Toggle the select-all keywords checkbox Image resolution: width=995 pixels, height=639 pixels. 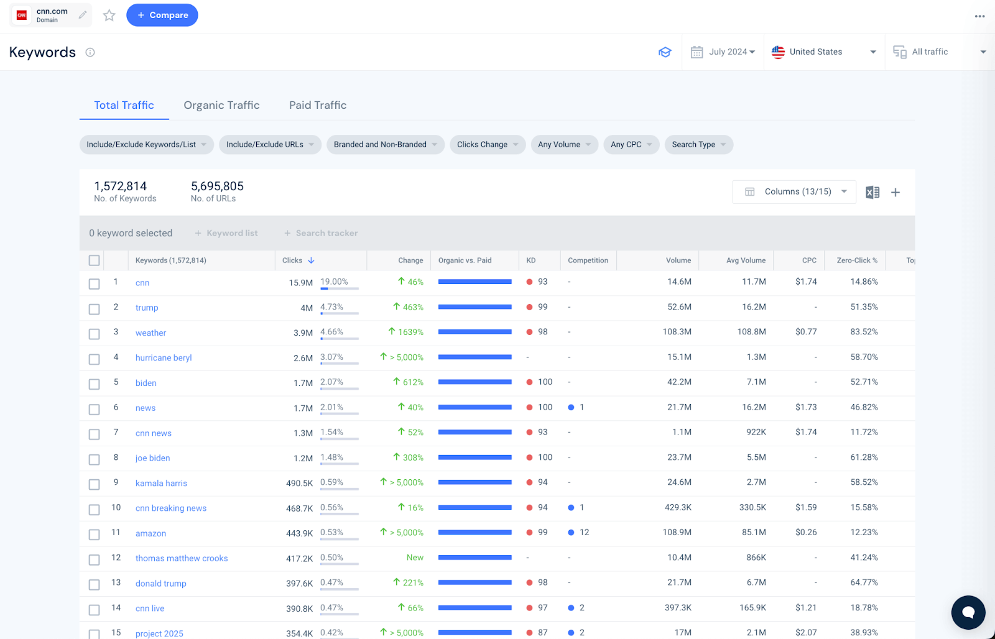point(94,260)
